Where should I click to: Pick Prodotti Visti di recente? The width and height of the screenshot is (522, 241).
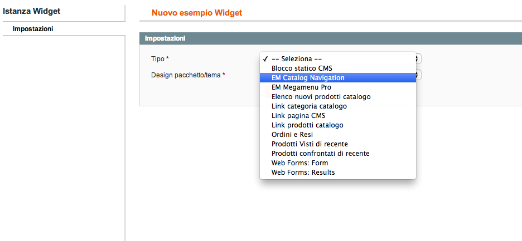coord(337,144)
